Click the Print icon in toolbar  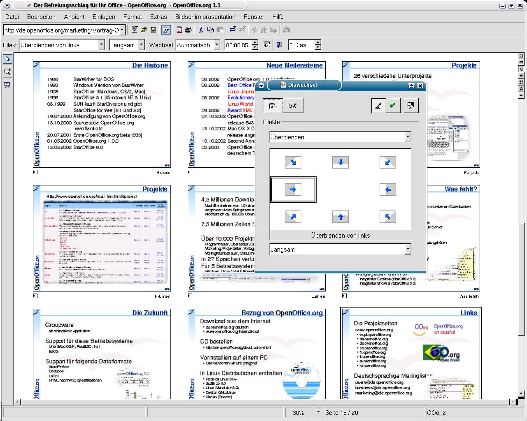pos(188,30)
